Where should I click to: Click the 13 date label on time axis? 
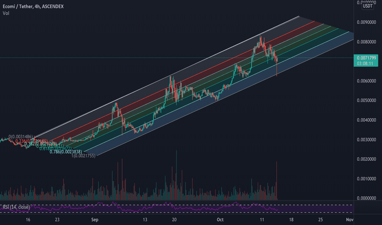coord(145,220)
